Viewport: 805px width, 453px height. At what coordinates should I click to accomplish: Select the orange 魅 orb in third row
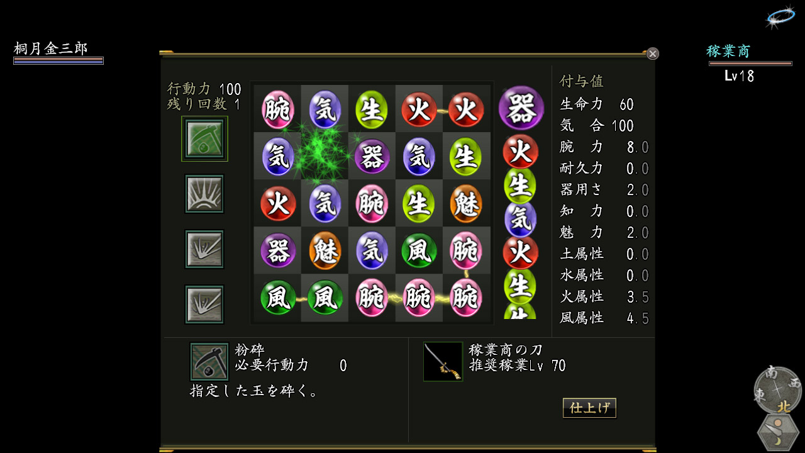(x=466, y=203)
